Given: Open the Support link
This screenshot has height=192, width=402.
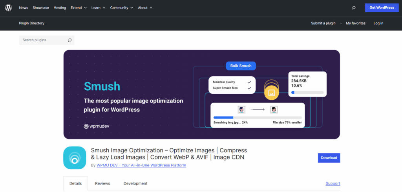Looking at the screenshot, I should click(333, 183).
